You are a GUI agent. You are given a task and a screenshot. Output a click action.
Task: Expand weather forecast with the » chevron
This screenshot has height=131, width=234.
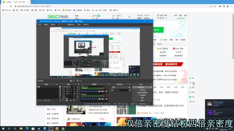[129, 17]
